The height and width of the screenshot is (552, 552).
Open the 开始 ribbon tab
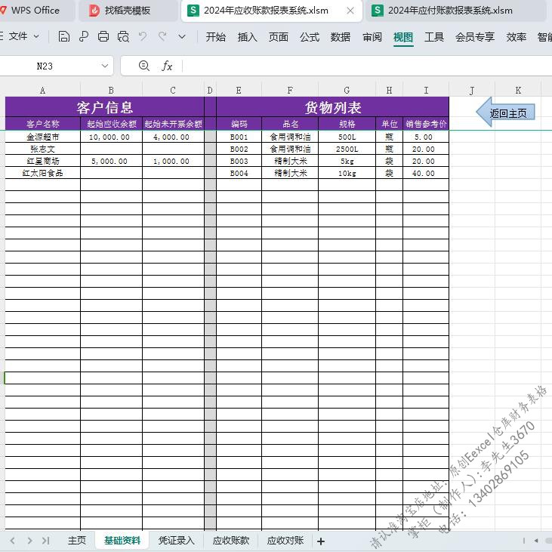click(215, 37)
